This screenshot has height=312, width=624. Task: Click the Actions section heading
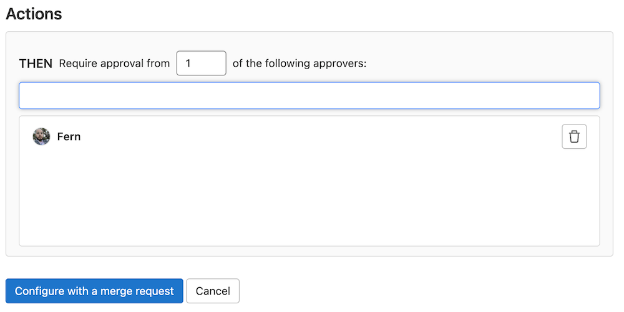34,14
